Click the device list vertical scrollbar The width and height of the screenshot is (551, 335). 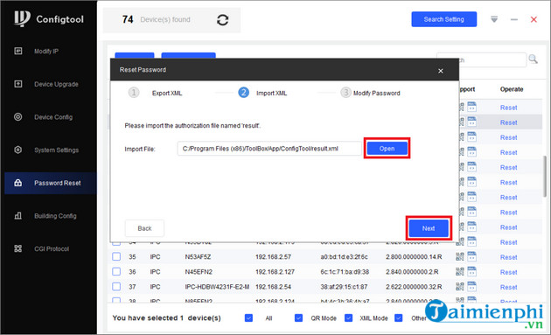[x=545, y=176]
